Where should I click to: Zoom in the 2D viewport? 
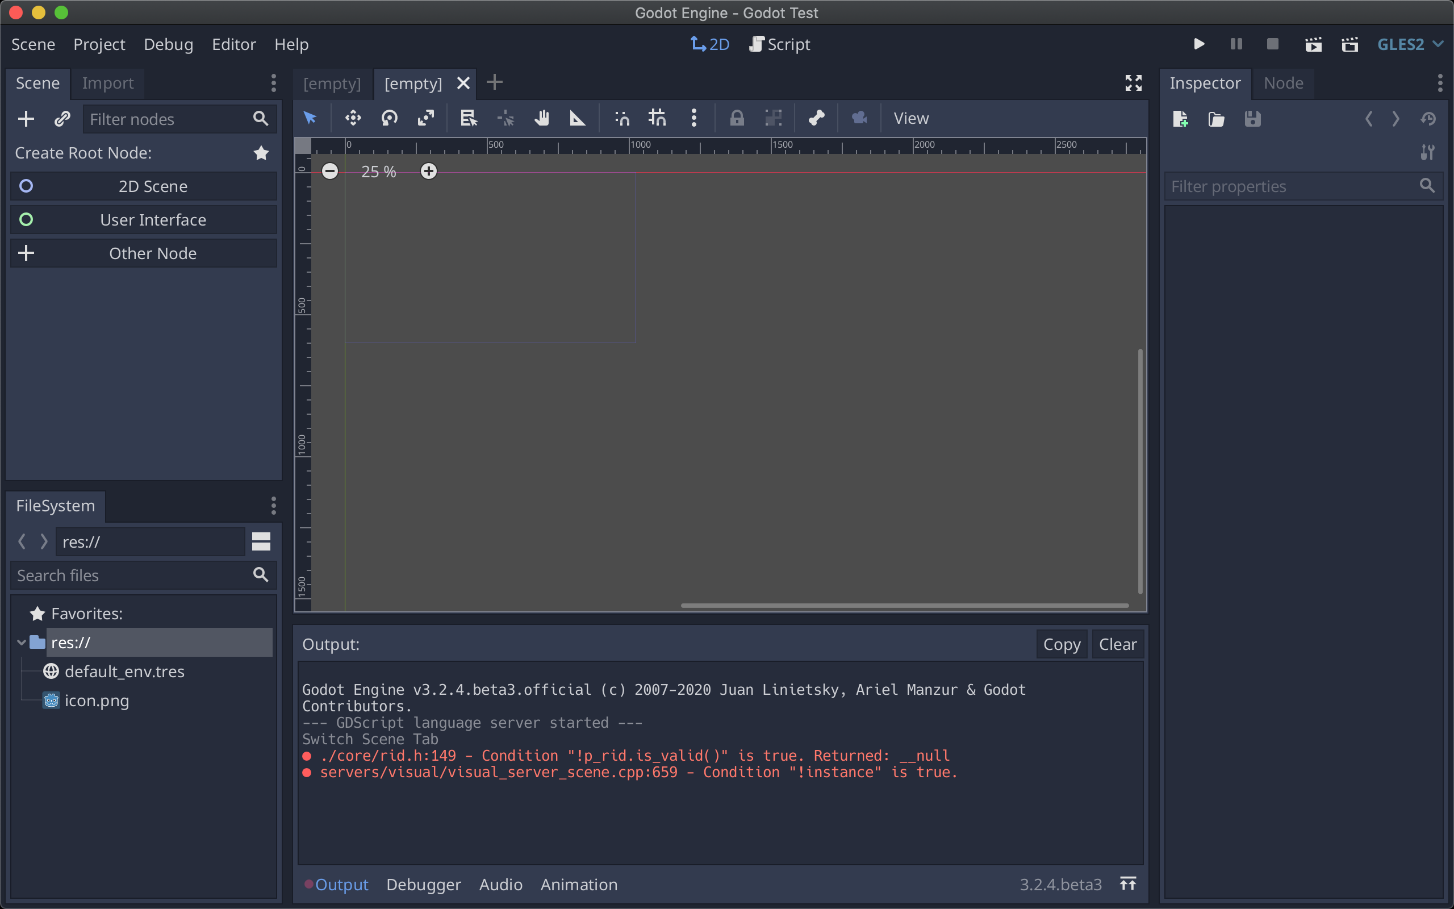[x=428, y=172]
